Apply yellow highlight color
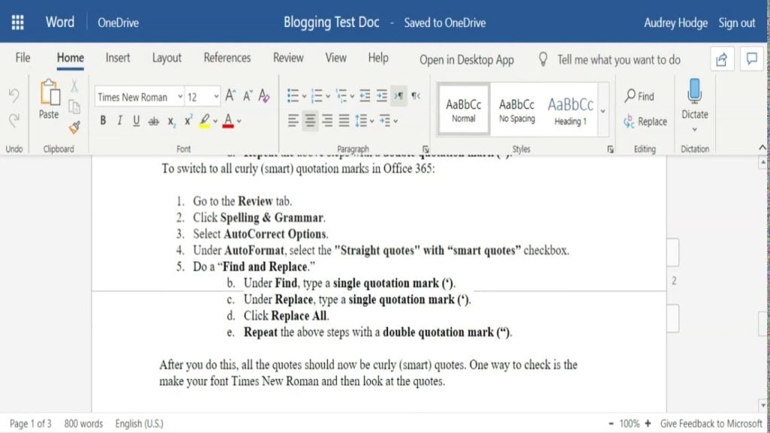This screenshot has width=770, height=433. pyautogui.click(x=205, y=121)
